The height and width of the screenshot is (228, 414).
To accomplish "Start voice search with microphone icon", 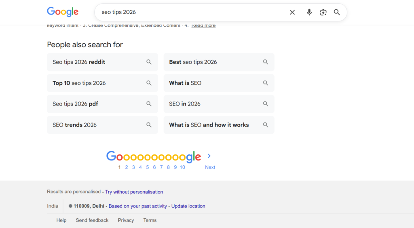I will point(309,12).
